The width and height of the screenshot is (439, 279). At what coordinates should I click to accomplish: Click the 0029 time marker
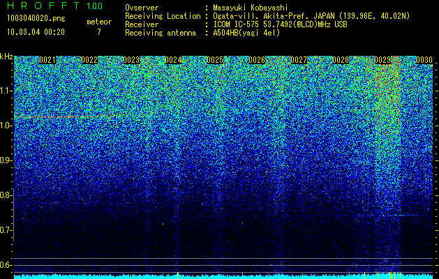click(x=382, y=60)
